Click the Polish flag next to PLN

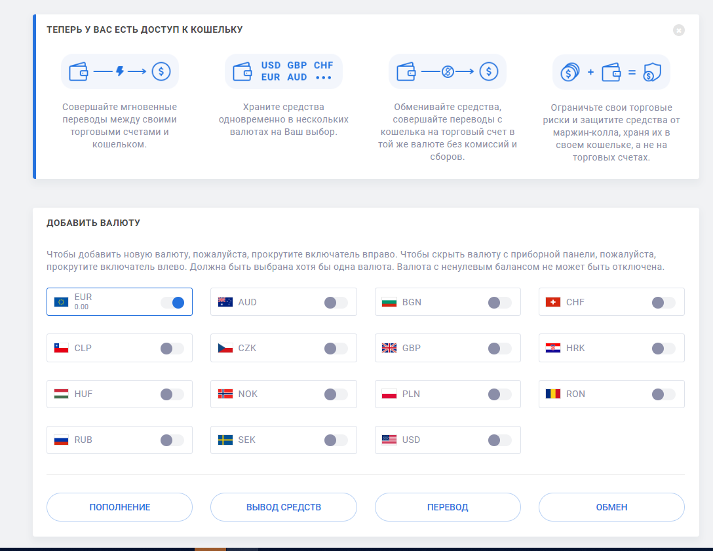click(x=389, y=394)
